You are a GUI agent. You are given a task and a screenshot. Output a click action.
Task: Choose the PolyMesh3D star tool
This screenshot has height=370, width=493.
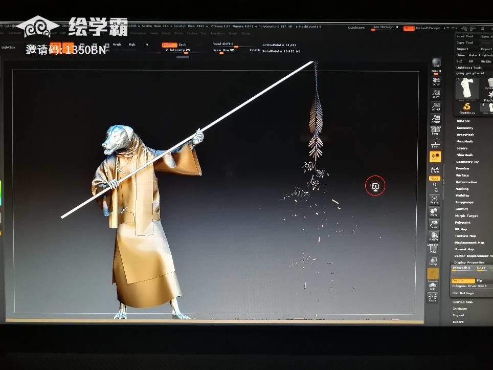pyautogui.click(x=488, y=96)
